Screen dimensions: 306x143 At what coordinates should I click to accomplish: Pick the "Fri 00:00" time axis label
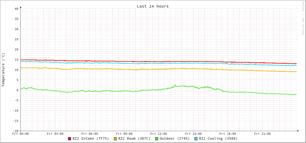(x=21, y=134)
